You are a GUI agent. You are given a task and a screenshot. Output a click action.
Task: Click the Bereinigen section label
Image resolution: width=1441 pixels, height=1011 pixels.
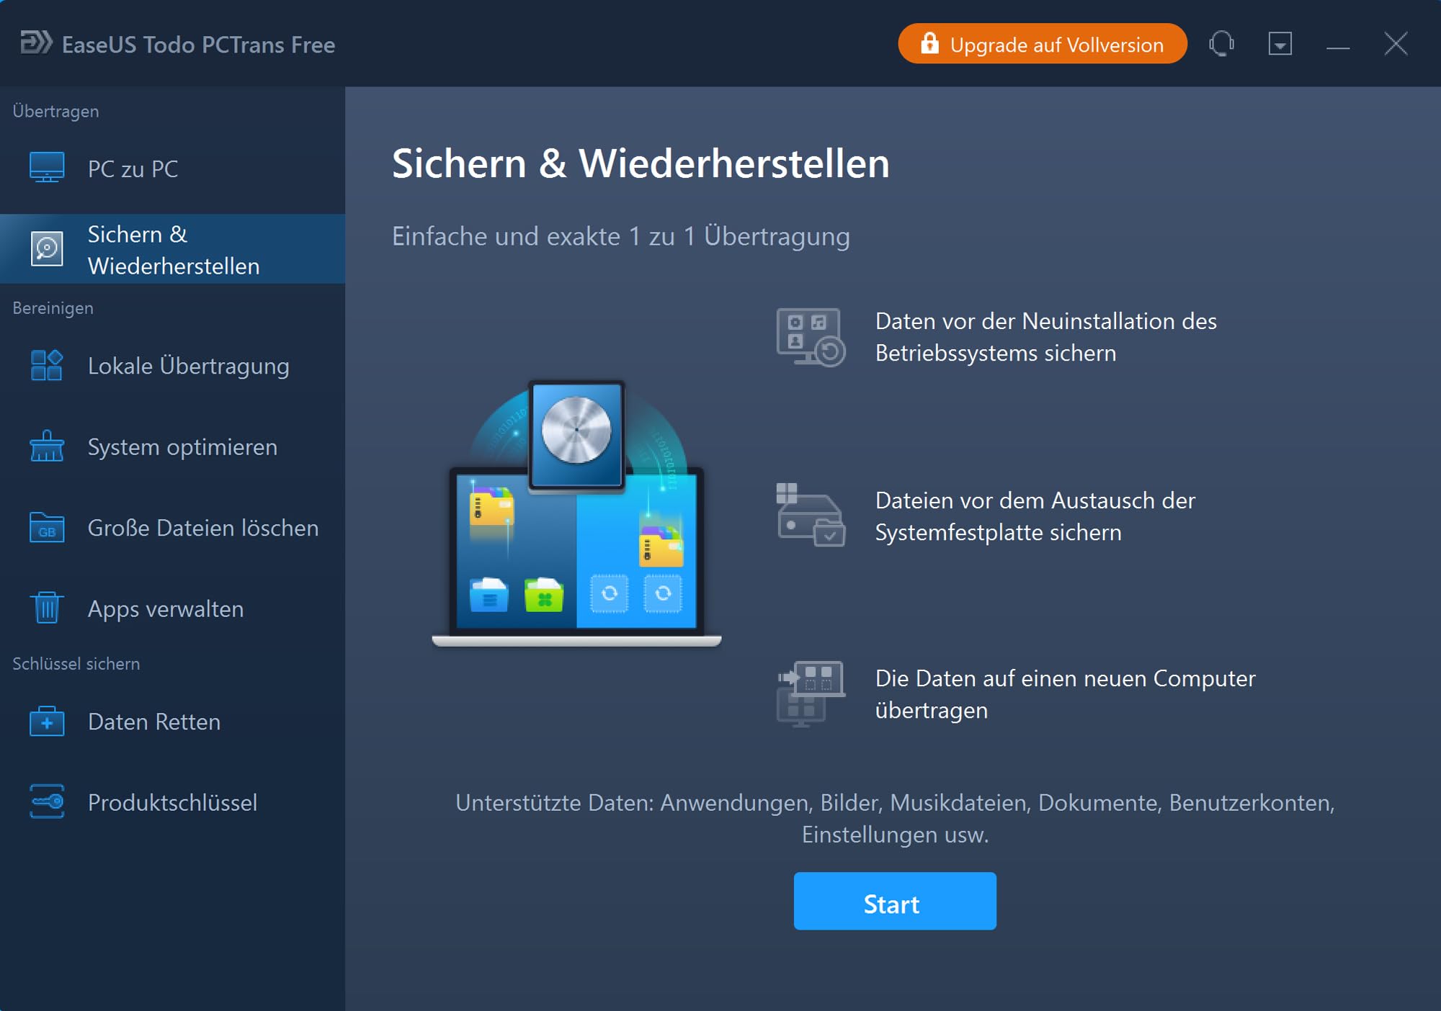53,308
